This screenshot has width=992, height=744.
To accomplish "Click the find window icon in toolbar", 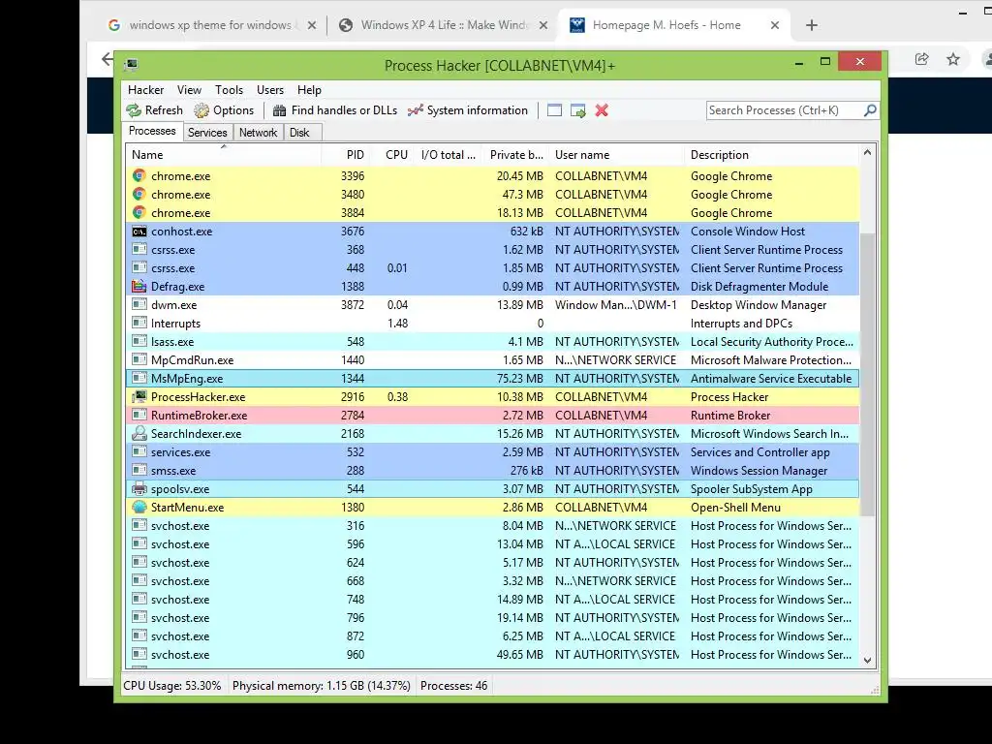I will tap(554, 110).
